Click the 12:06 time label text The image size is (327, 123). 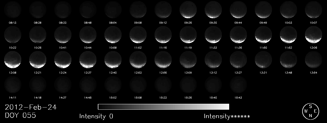click(313, 48)
